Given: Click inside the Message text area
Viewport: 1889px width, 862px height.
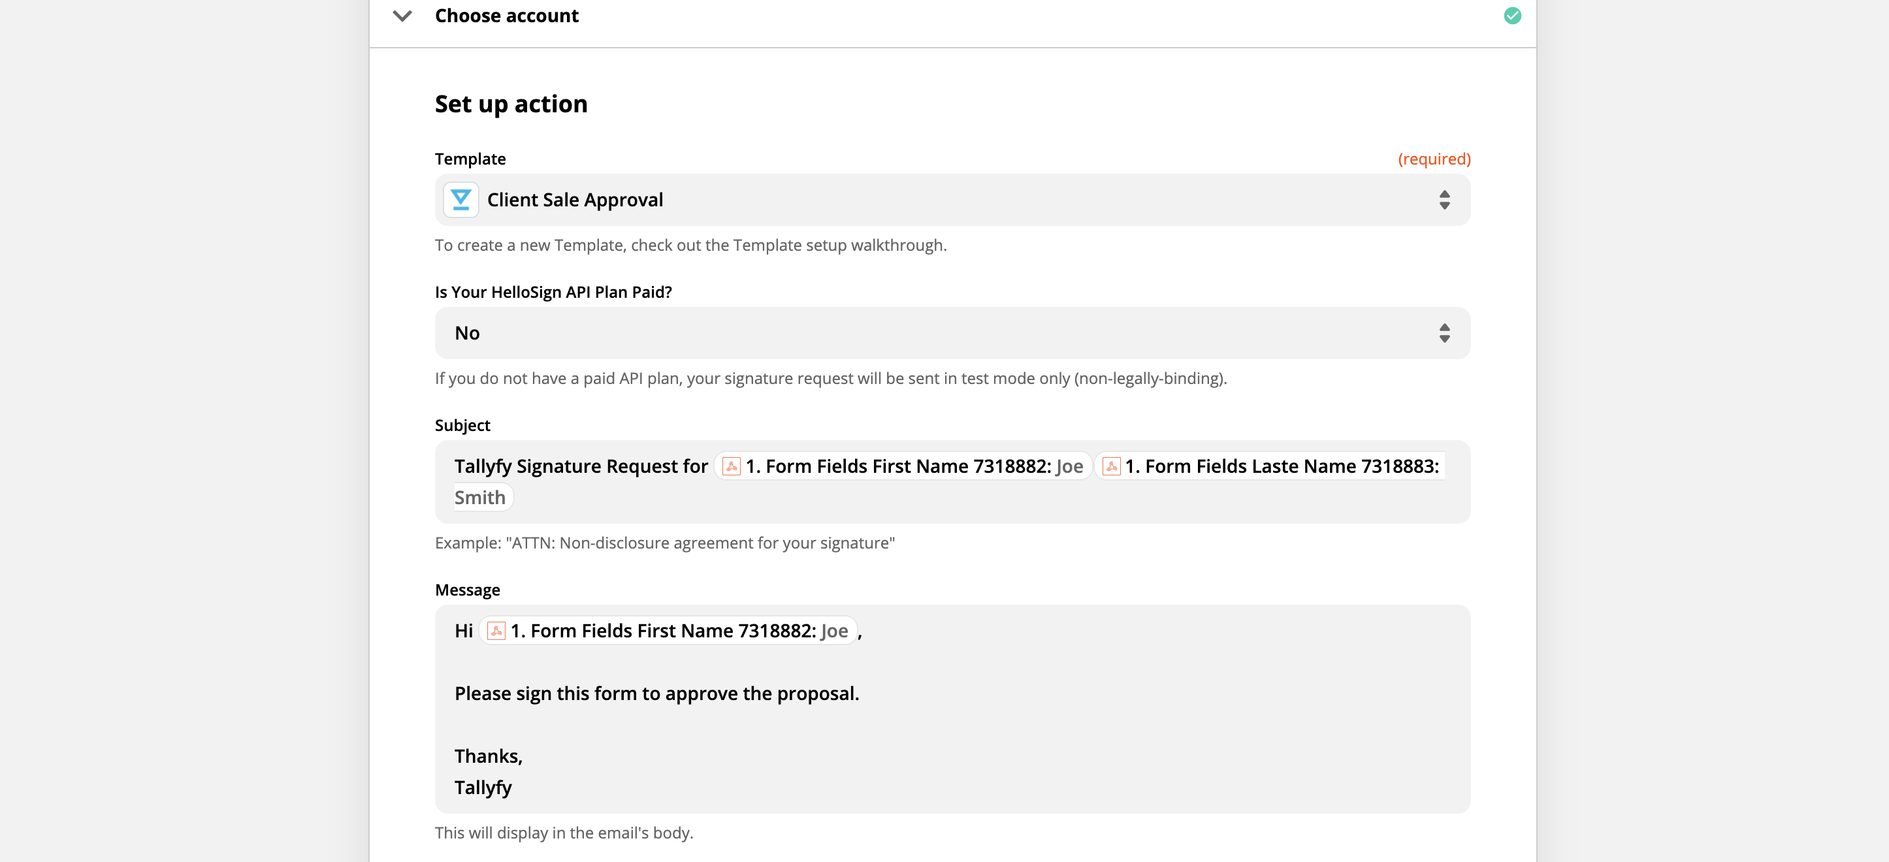Looking at the screenshot, I should coord(952,709).
